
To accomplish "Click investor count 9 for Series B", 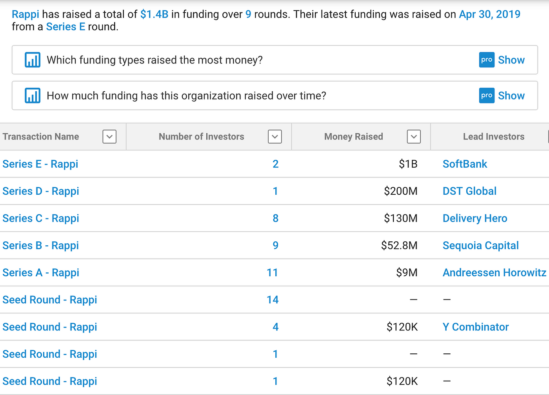I will click(276, 245).
